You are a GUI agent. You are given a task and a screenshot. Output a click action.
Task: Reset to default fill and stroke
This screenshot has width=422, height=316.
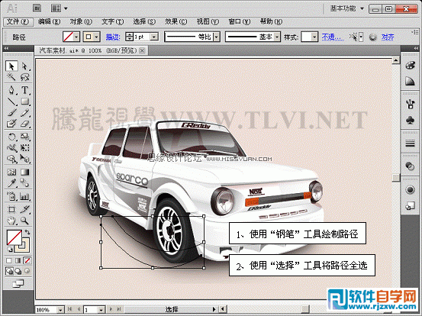[x=9, y=250]
